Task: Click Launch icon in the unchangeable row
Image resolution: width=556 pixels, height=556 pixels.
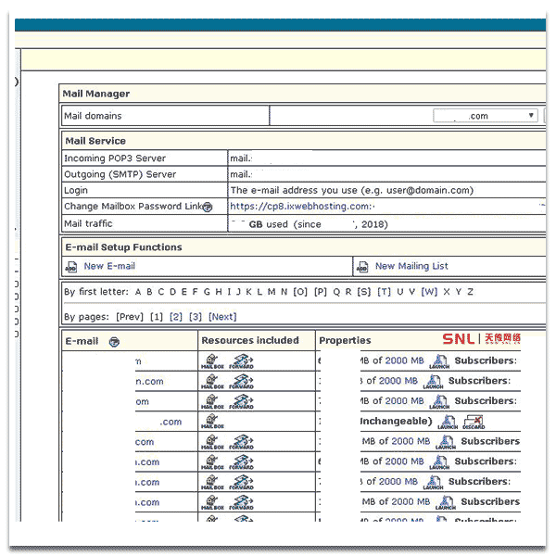Action: (448, 423)
